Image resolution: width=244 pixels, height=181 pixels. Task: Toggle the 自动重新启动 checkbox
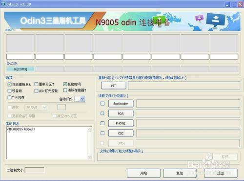[9, 84]
